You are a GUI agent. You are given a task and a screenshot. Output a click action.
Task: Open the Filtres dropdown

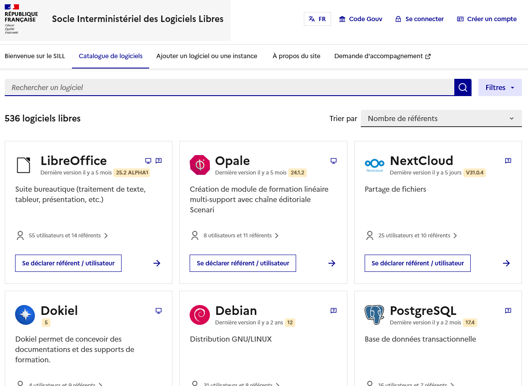[x=500, y=87]
